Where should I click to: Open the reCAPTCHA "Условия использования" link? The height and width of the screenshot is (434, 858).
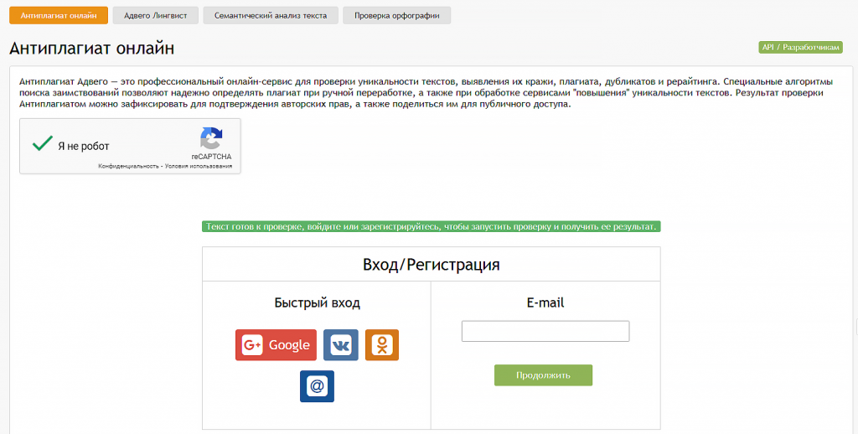[199, 166]
